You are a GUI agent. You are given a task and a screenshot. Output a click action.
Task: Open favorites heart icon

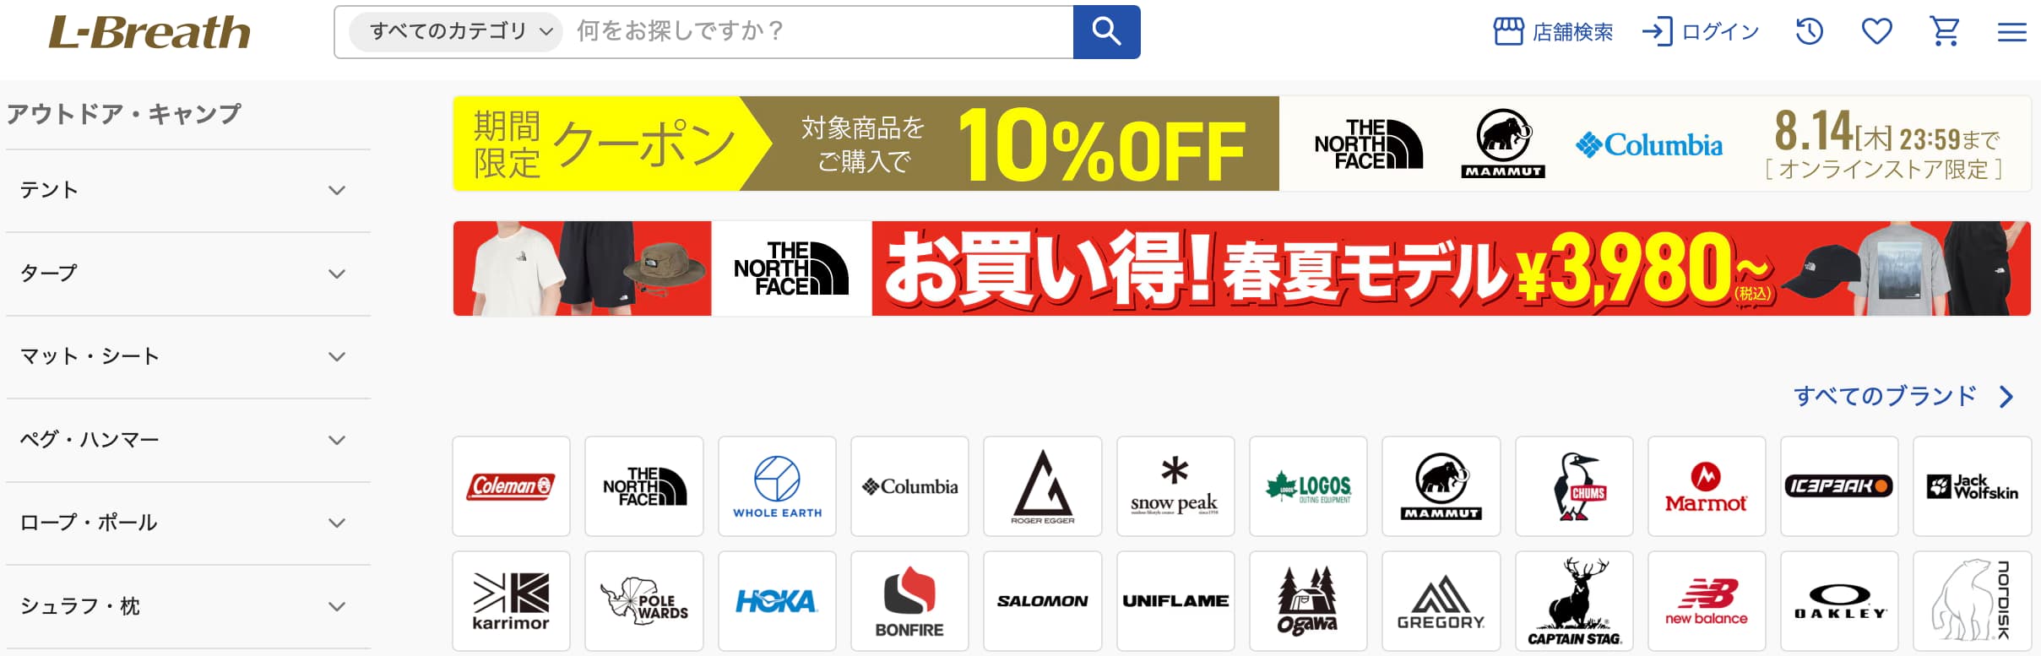point(1876,32)
